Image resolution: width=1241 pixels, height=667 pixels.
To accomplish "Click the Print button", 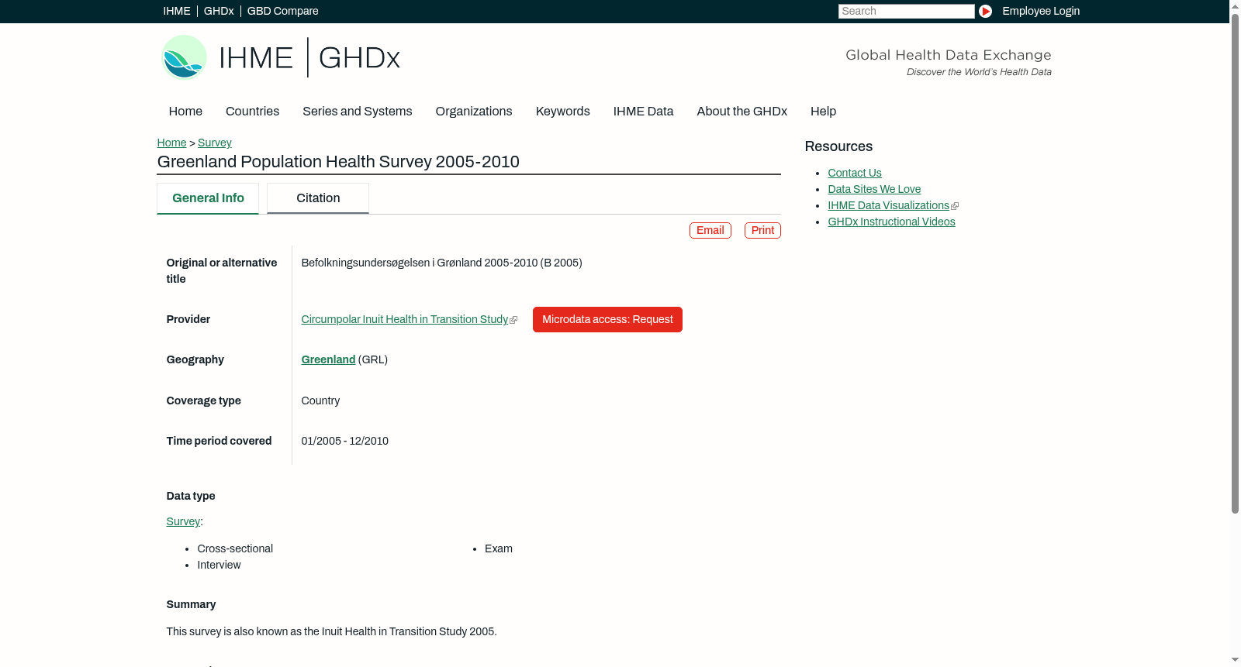I will [x=762, y=231].
